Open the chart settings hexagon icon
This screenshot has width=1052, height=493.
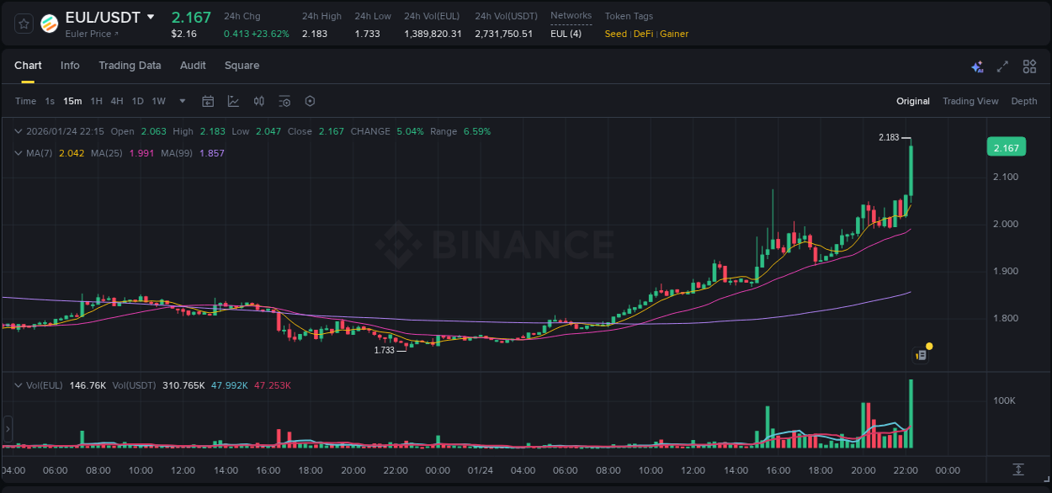pyautogui.click(x=310, y=101)
